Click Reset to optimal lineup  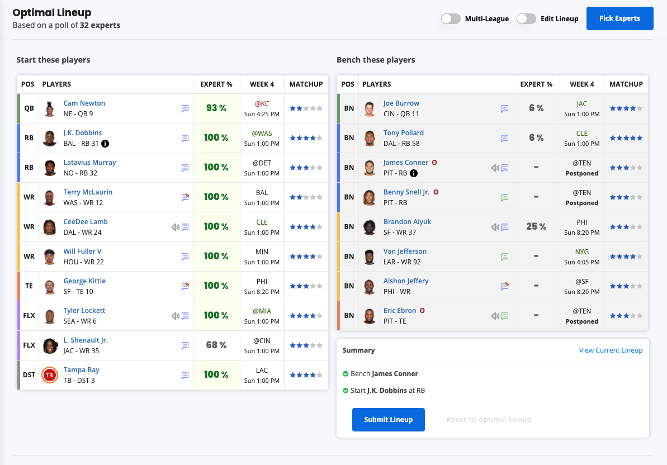pyautogui.click(x=489, y=420)
